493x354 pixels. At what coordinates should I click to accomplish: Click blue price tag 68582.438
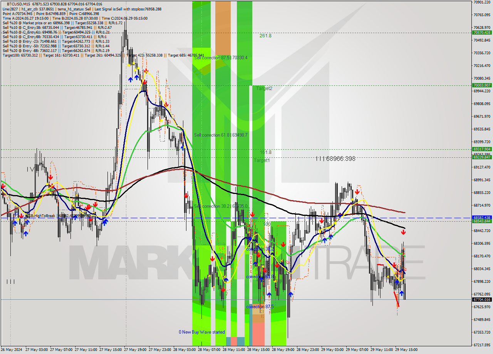pyautogui.click(x=482, y=217)
